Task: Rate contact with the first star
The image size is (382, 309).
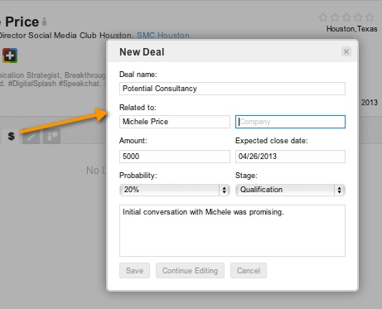Action: (323, 17)
